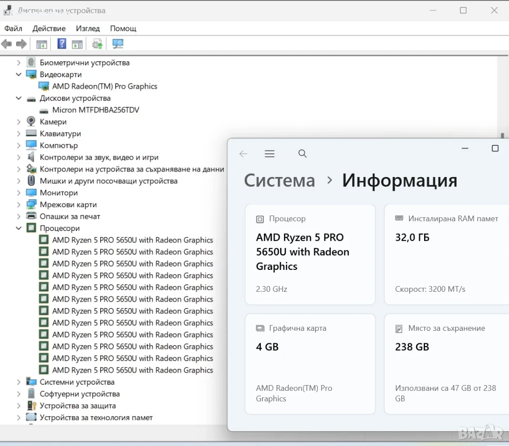
Task: Open the hamburger navigation menu in Settings
Action: (x=270, y=154)
